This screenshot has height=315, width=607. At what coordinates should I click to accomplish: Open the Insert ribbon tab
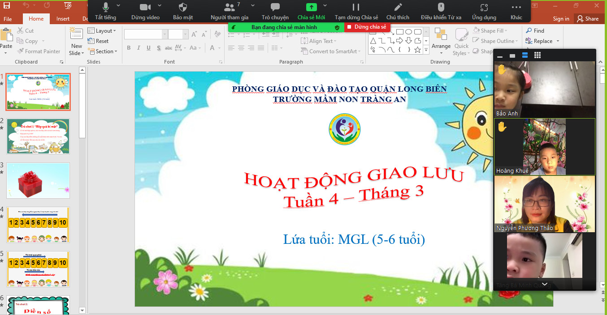pos(63,19)
